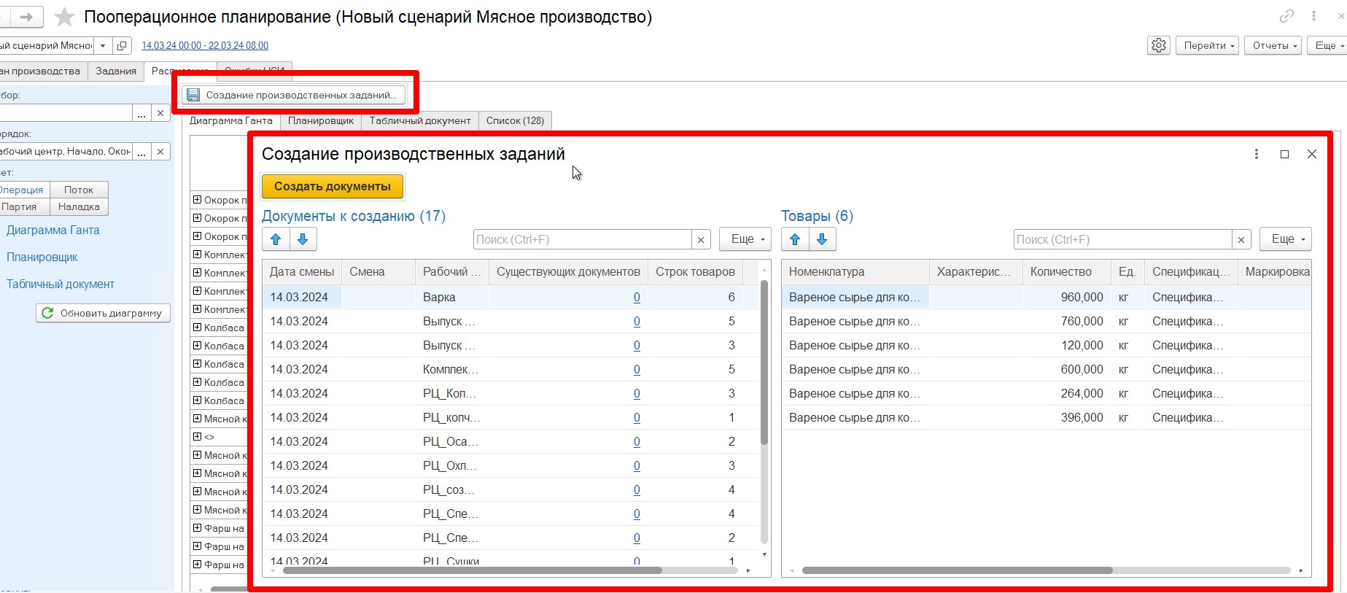Open the Перейти dropdown menu
The image size is (1347, 593).
point(1208,45)
